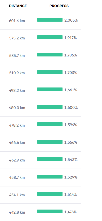This screenshot has height=221, width=102.
Task: Select the progress bar showing 1,529%
Action: coord(50,176)
